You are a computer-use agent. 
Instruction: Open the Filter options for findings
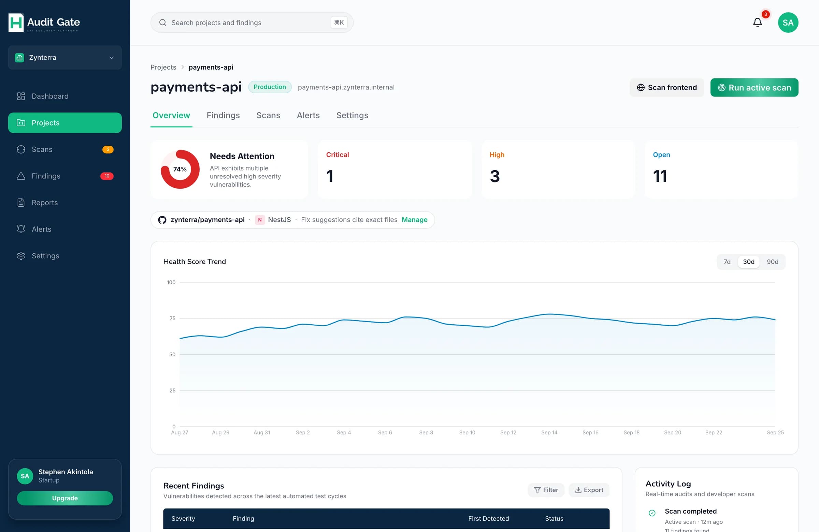pyautogui.click(x=546, y=490)
